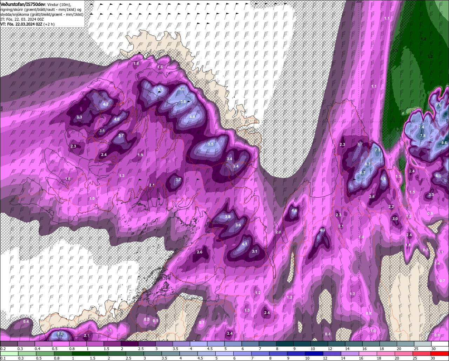The height and width of the screenshot is (361, 449).
Task: Click the bright red 30+ swatch ending the lower legend
Action: 440,354
